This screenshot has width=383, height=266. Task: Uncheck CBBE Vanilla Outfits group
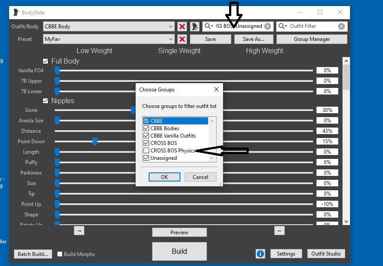click(147, 136)
